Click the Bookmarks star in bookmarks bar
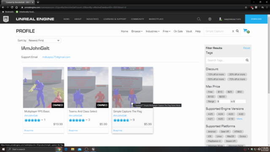The image size is (270, 152). point(3,12)
